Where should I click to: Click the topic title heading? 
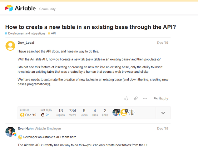tap(90, 27)
